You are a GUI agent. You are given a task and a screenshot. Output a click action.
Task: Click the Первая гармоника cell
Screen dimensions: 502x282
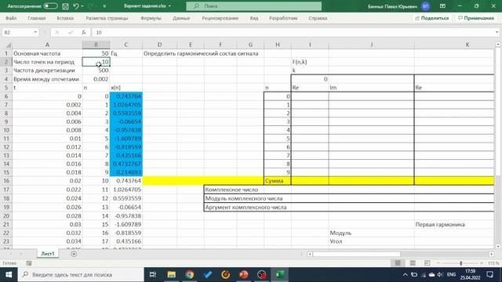point(440,225)
